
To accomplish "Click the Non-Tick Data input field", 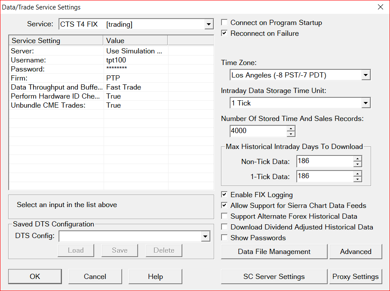I will [x=325, y=161].
